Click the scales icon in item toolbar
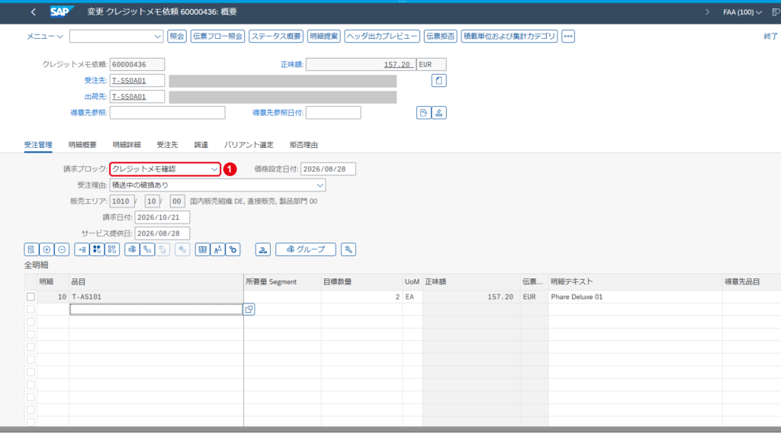The image size is (781, 434). click(x=132, y=249)
